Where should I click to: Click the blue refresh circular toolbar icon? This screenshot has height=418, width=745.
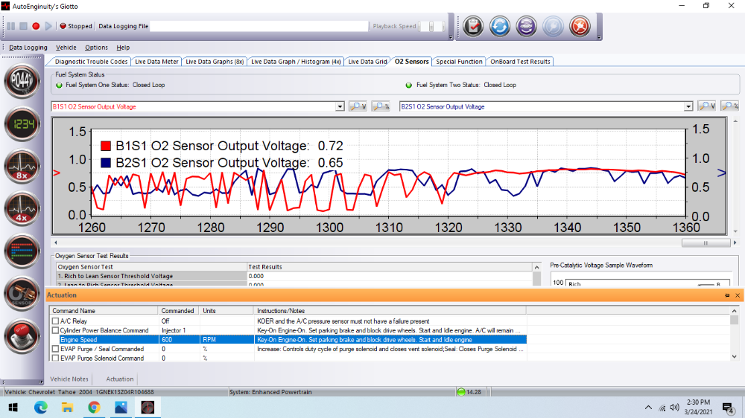(x=499, y=27)
